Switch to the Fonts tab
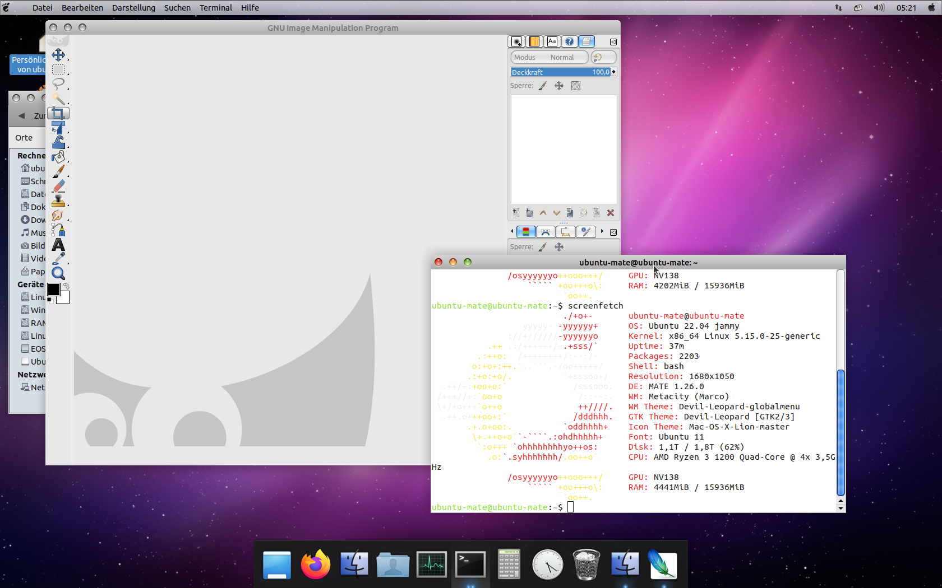 tap(552, 41)
